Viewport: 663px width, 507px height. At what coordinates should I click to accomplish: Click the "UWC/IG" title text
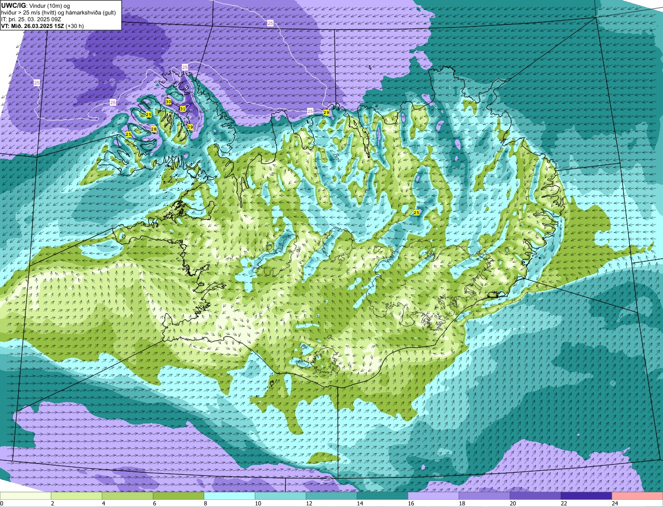pos(13,5)
